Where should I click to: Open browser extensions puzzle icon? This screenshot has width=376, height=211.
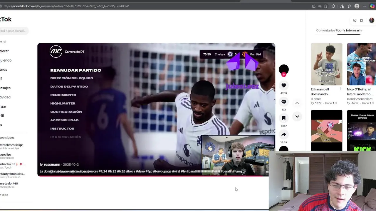[333, 6]
